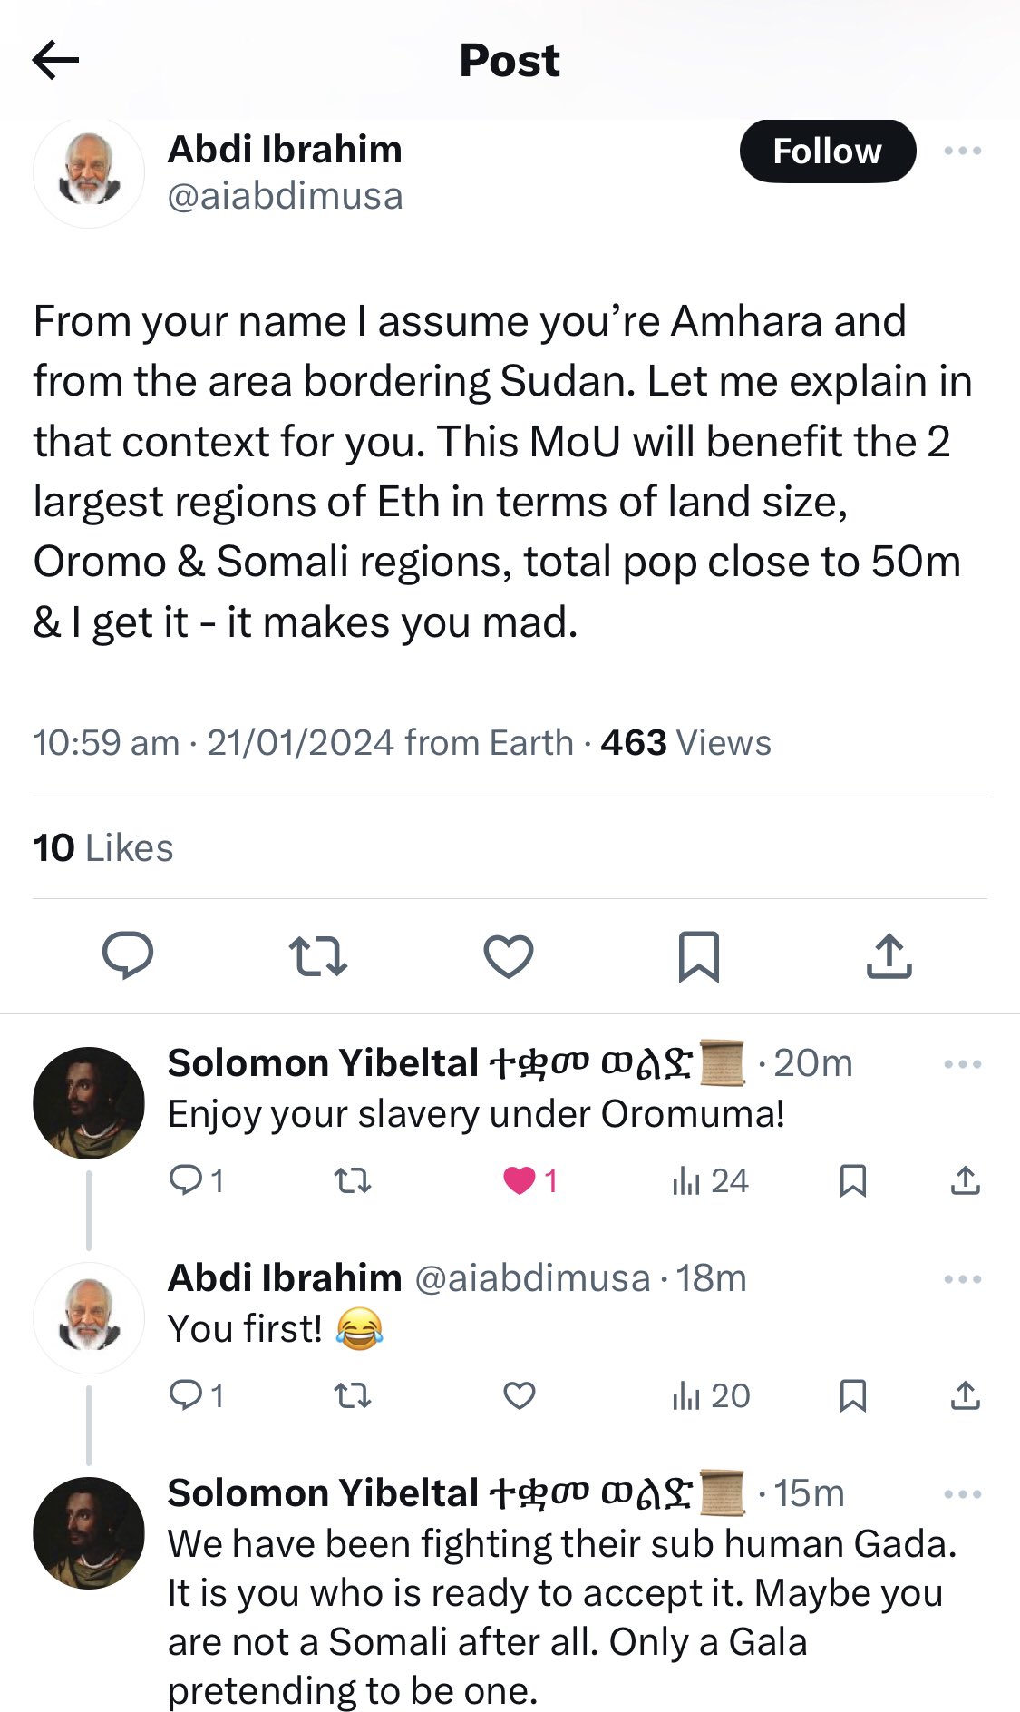The width and height of the screenshot is (1020, 1712).
Task: Share the main post
Action: pyautogui.click(x=889, y=956)
